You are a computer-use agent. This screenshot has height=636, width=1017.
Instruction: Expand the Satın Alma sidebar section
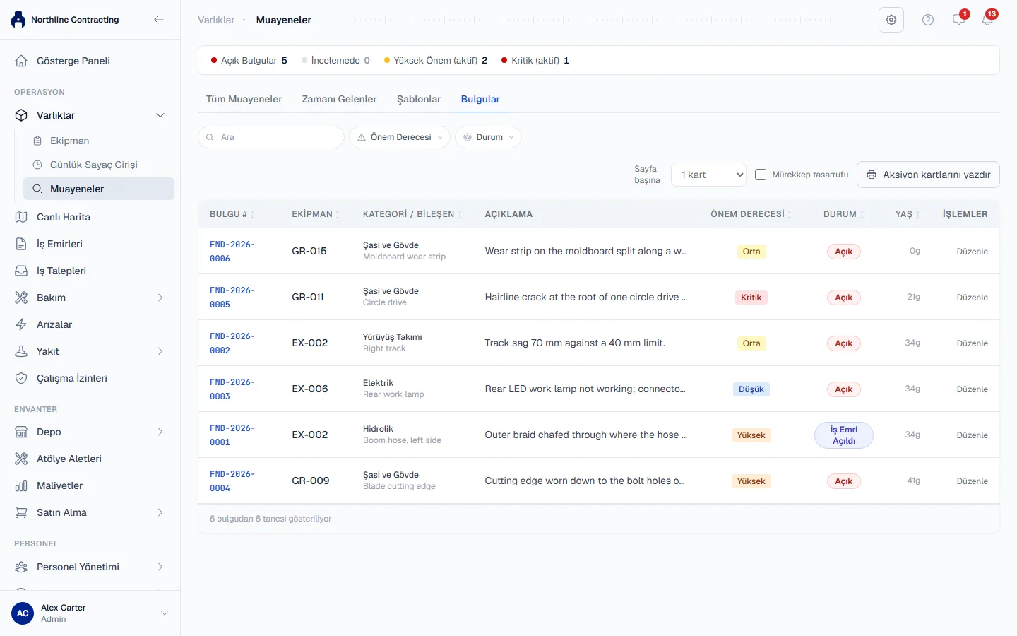(x=160, y=512)
